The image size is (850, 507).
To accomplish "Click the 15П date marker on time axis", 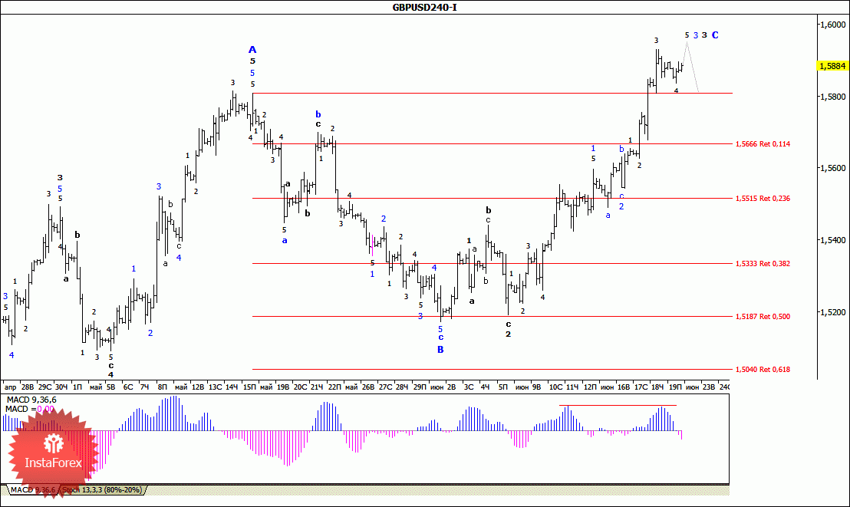I will pyautogui.click(x=249, y=387).
